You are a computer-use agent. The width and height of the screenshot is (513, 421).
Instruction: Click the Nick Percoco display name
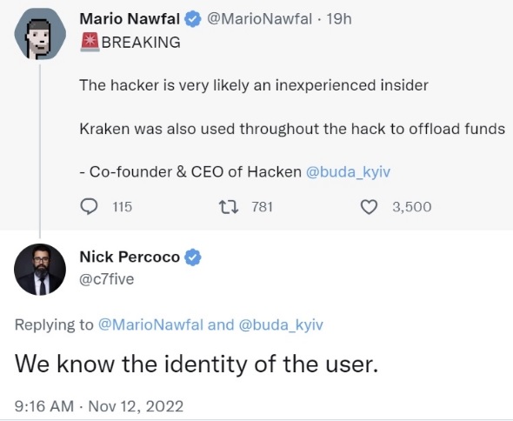(x=130, y=257)
